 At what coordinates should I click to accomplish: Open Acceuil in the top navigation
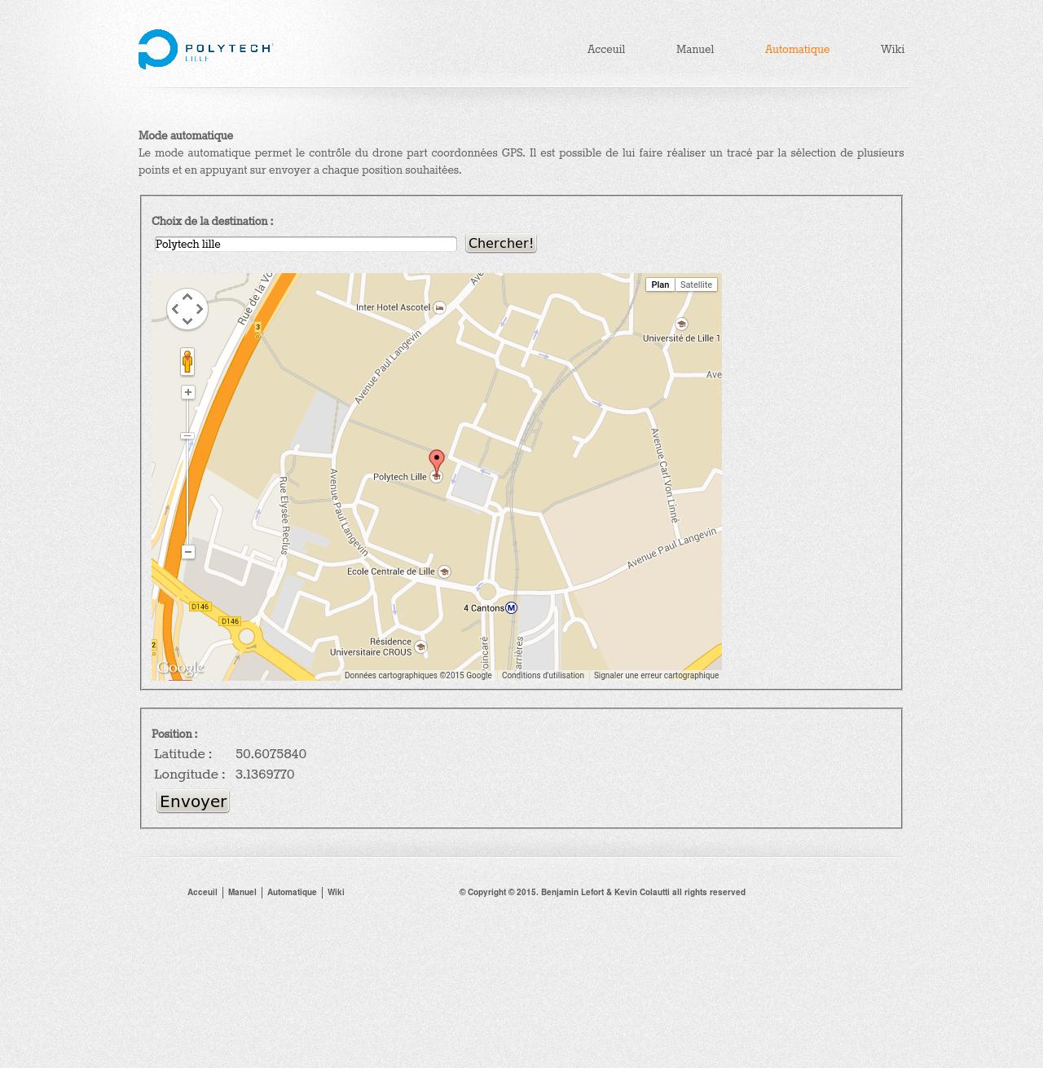coord(605,49)
